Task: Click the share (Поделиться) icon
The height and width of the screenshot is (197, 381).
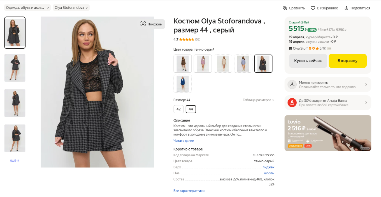Action: click(347, 8)
